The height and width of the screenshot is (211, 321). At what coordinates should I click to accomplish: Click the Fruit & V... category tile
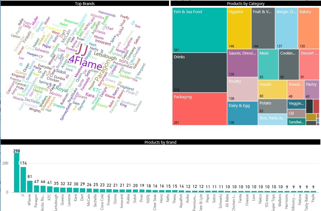[x=263, y=28]
